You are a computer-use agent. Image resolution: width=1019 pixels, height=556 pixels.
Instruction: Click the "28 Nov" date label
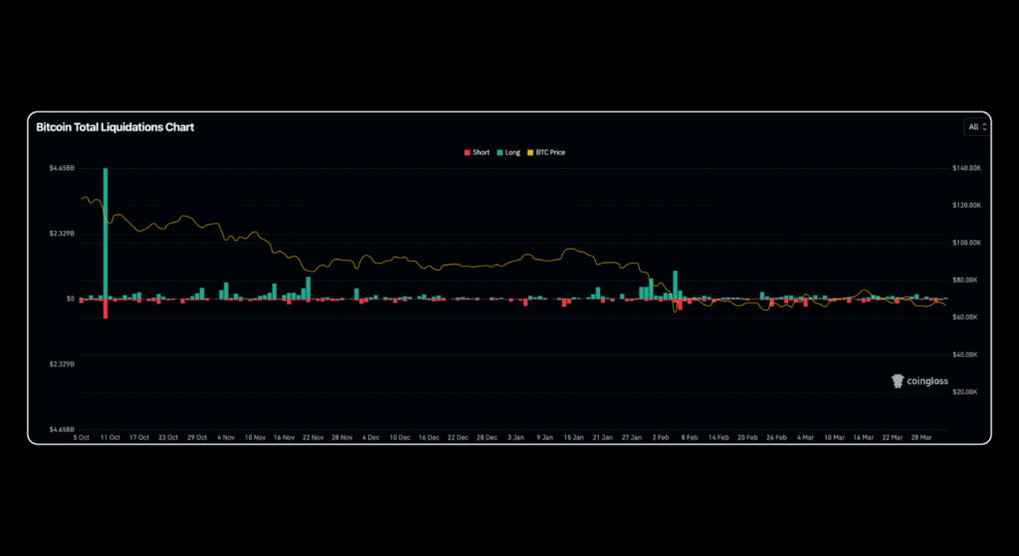(342, 438)
